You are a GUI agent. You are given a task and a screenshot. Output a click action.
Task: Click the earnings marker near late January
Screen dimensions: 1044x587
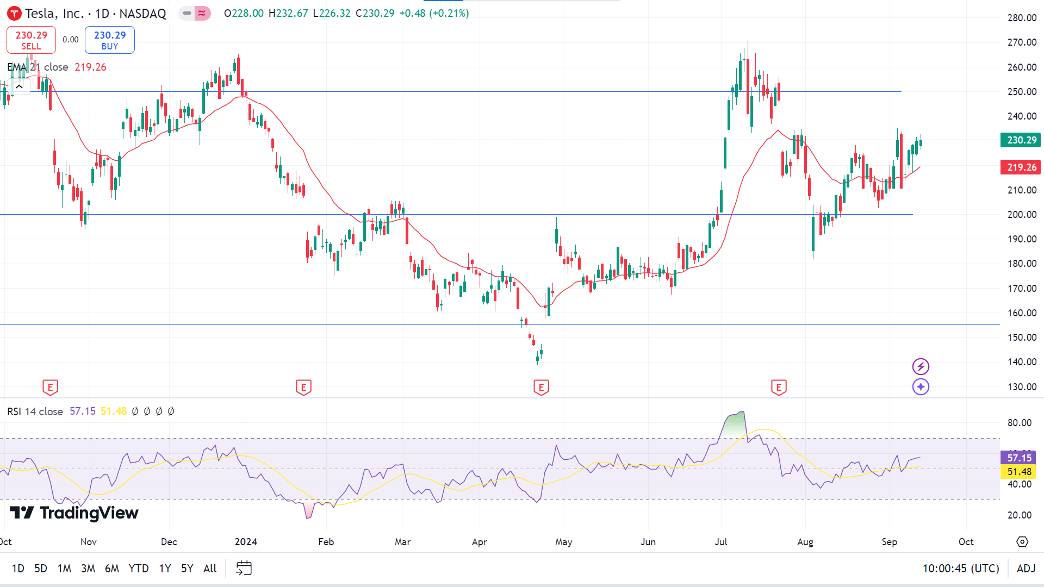303,388
